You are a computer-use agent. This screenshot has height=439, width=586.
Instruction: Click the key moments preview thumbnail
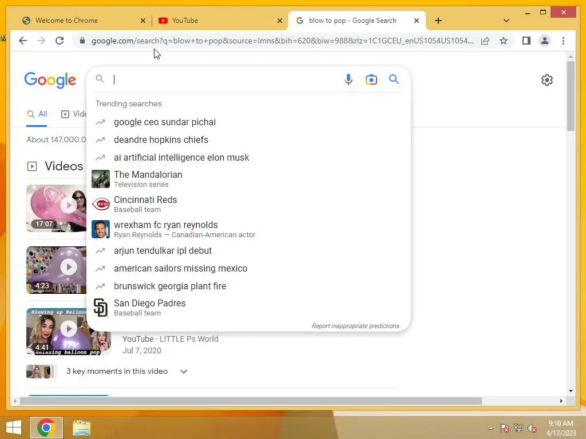(x=41, y=372)
